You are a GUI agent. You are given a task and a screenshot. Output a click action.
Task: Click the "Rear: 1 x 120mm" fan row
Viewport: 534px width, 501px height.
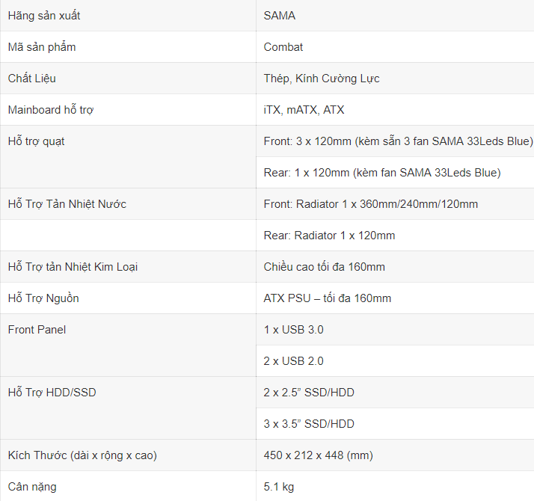(x=382, y=173)
